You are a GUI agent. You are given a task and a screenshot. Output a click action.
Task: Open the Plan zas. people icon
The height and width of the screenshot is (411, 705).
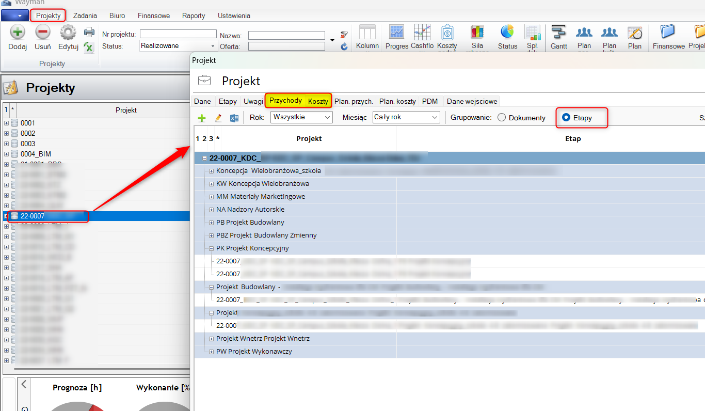(584, 33)
